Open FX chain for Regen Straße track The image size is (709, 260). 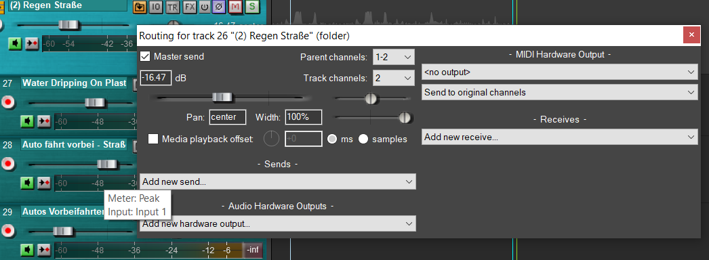[x=190, y=7]
